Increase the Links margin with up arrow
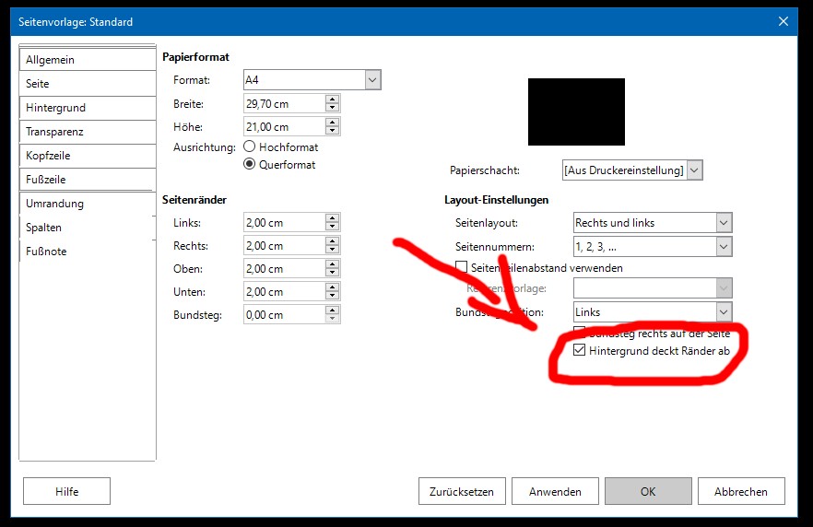Viewport: 813px width, 527px height. click(333, 218)
